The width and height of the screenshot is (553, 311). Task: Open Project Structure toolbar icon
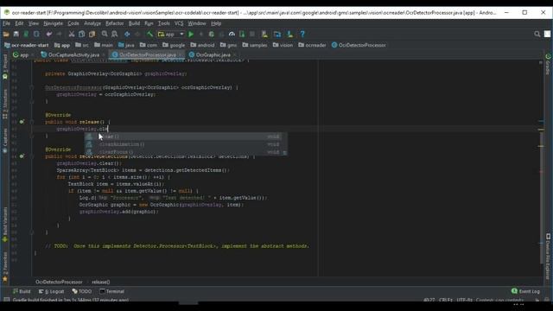pyautogui.click(x=277, y=35)
